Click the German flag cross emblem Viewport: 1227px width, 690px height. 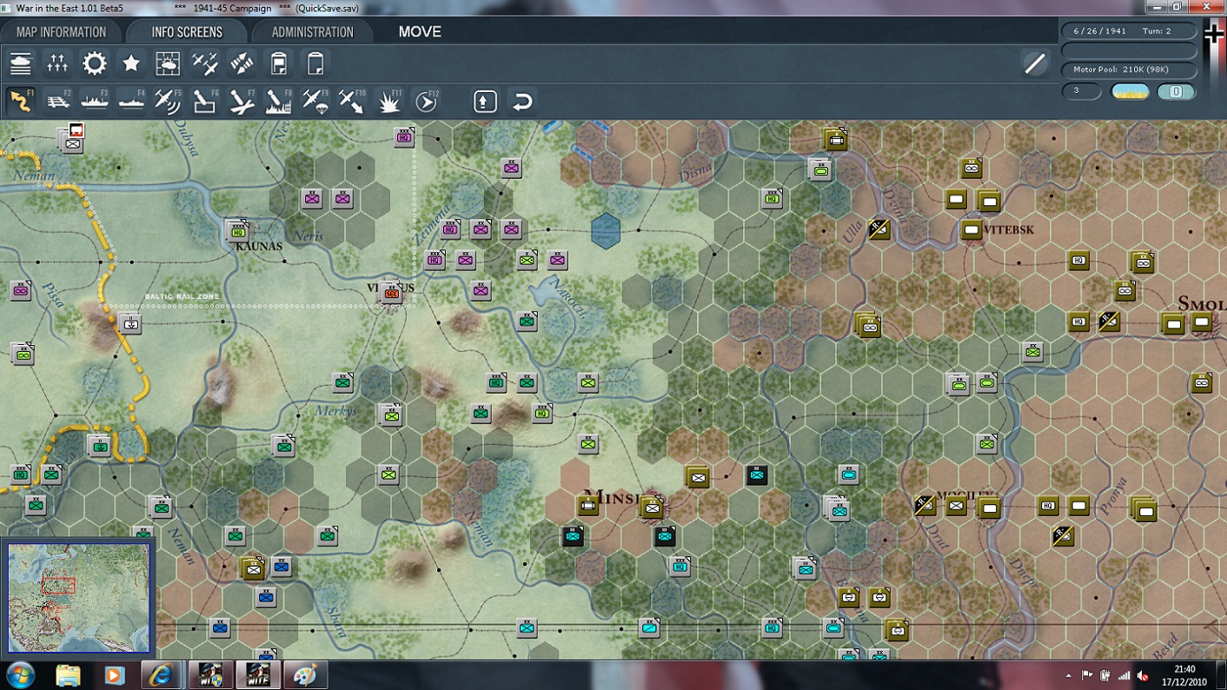(x=1214, y=35)
